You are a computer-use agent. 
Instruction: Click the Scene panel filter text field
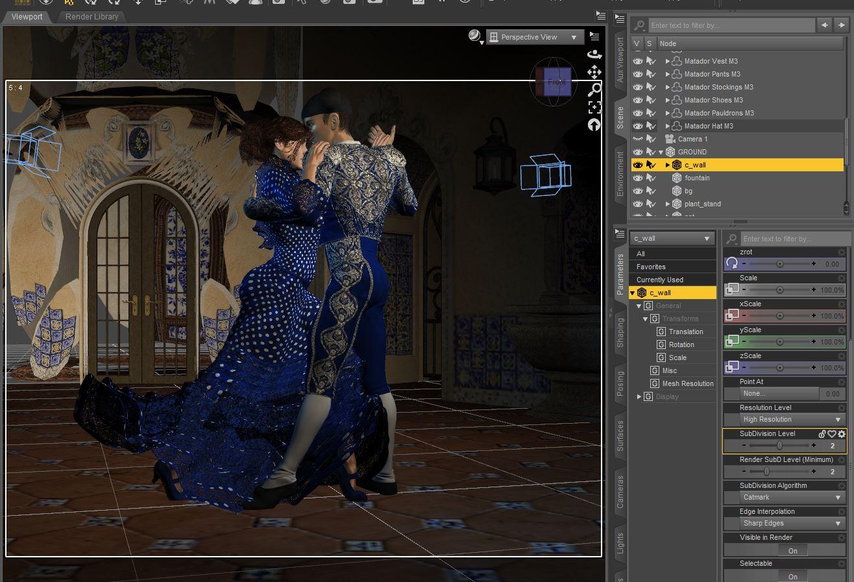pyautogui.click(x=731, y=25)
